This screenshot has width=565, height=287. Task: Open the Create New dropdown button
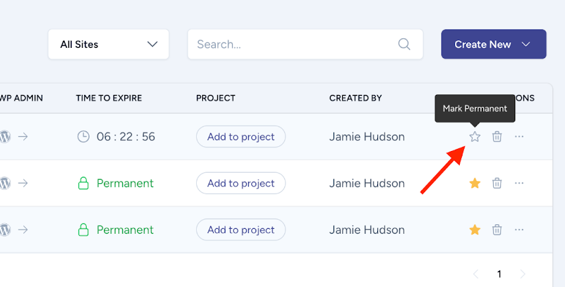[493, 44]
